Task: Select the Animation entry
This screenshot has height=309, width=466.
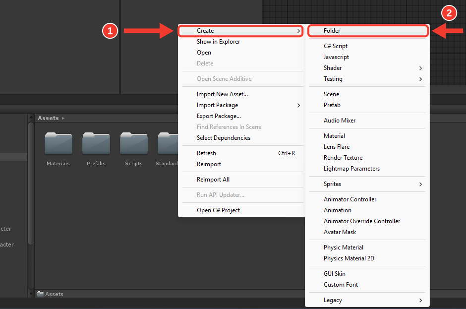Action: coord(368,210)
